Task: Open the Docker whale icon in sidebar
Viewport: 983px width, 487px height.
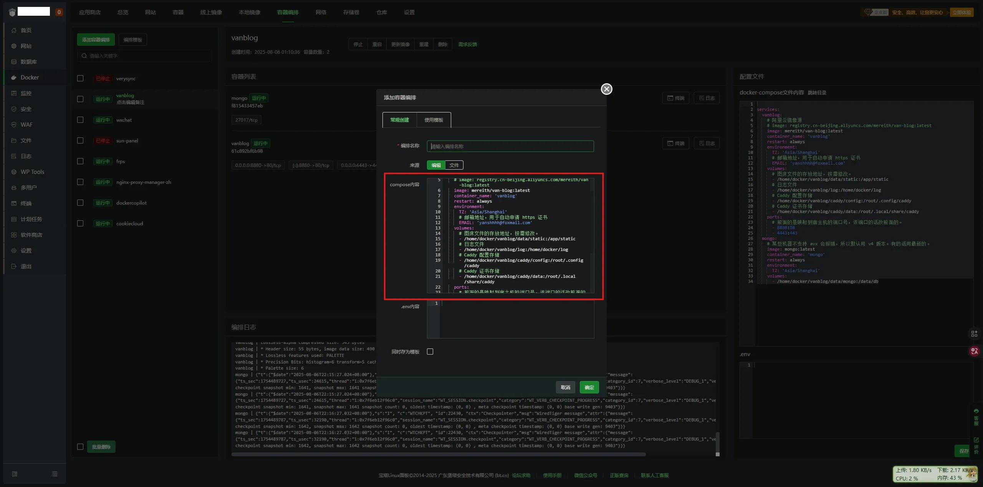Action: [x=14, y=78]
